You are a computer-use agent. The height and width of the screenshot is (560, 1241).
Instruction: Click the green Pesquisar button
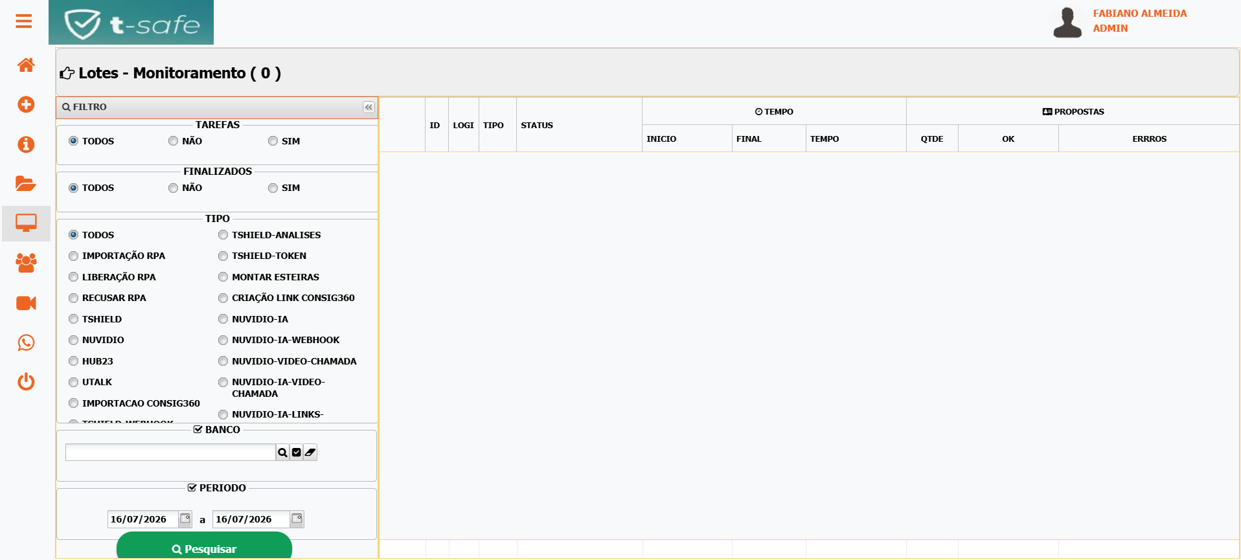pos(204,547)
